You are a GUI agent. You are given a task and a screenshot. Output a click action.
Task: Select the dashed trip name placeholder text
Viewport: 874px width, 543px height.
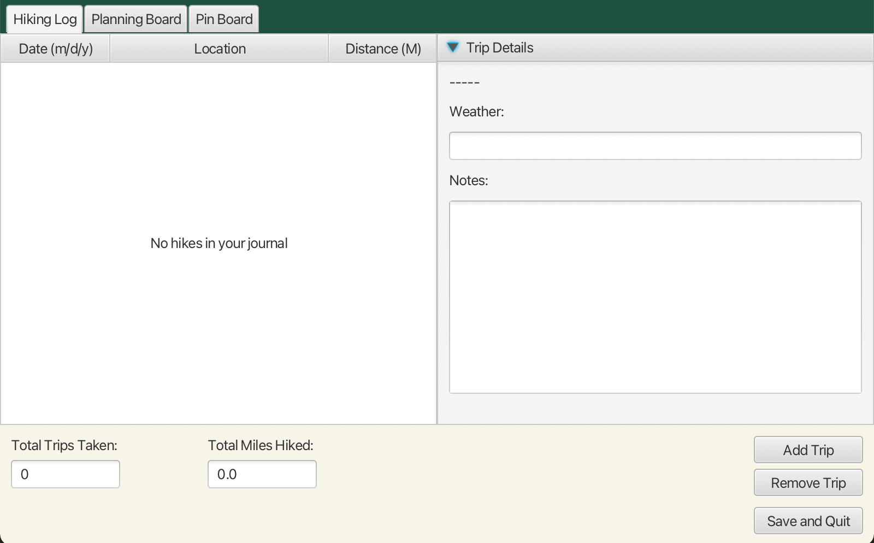[x=464, y=82]
